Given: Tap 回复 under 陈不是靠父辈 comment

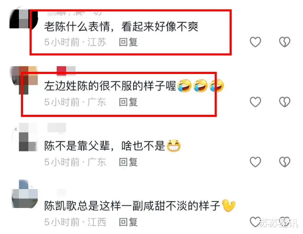Looking at the screenshot, I should pyautogui.click(x=128, y=162).
